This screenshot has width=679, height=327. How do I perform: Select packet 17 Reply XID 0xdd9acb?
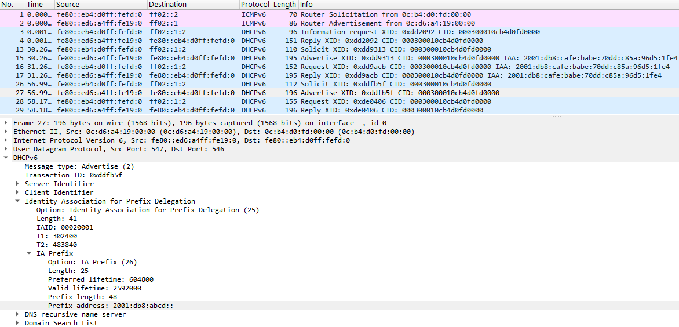tap(339, 75)
